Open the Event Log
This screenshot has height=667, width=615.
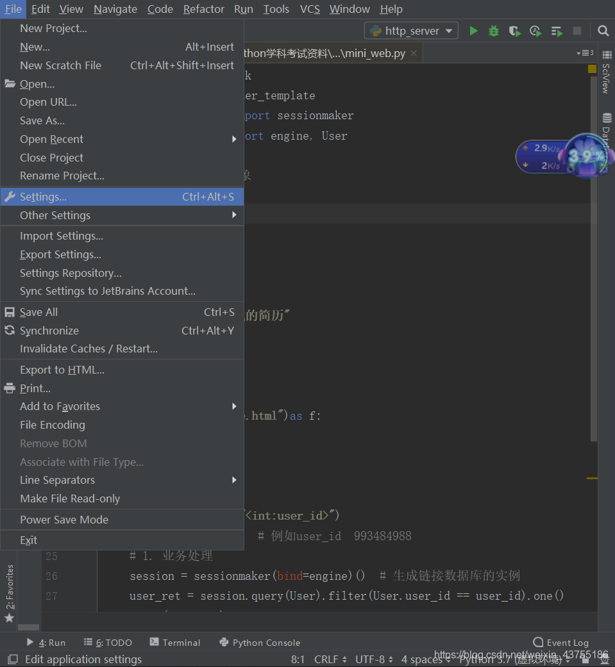coord(560,642)
